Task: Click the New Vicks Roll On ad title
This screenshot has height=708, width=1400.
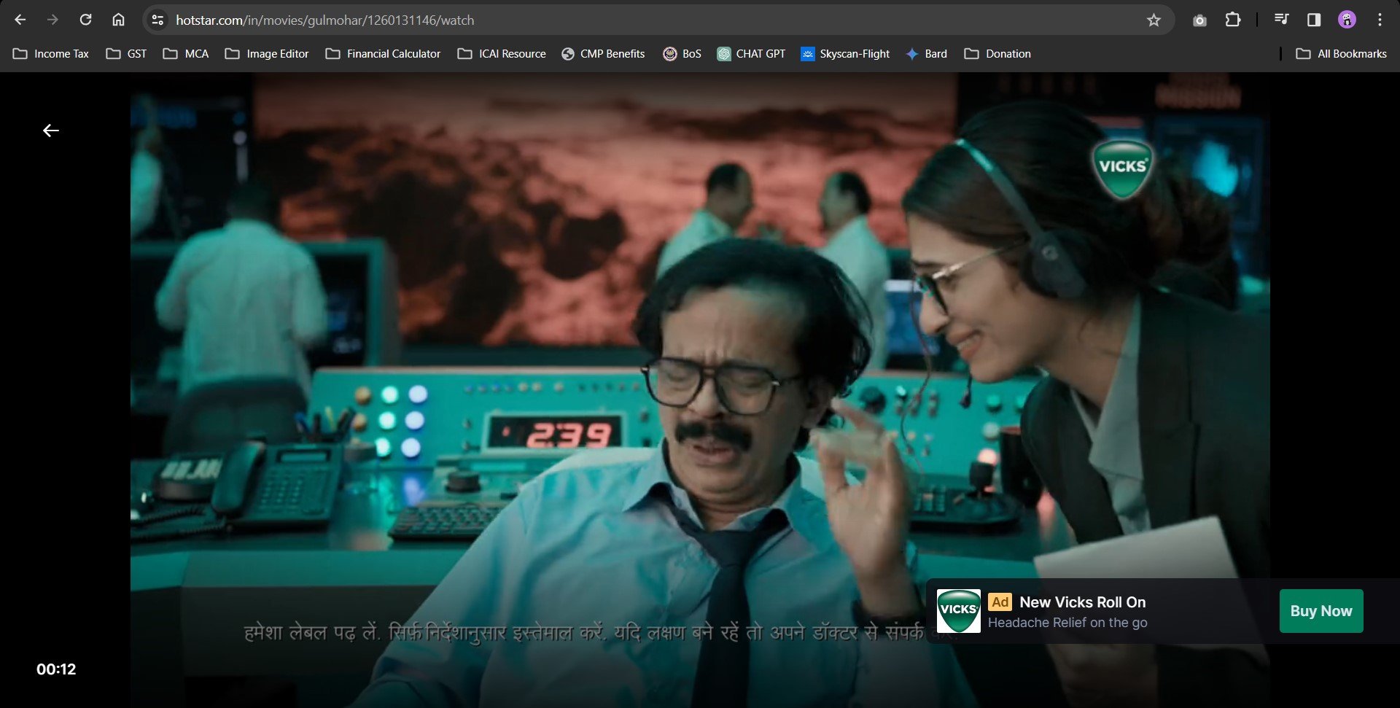Action: click(x=1082, y=602)
